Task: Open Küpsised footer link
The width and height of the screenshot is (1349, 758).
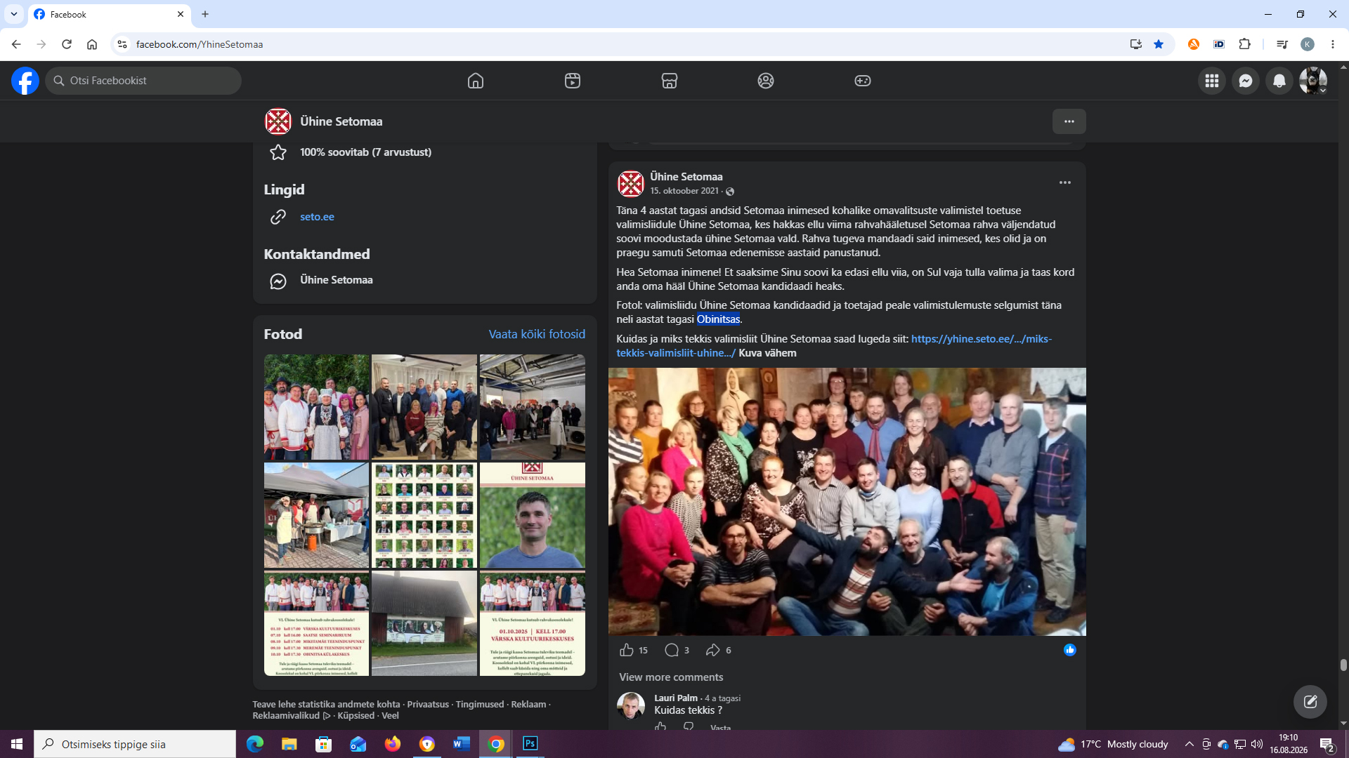Action: tap(356, 716)
